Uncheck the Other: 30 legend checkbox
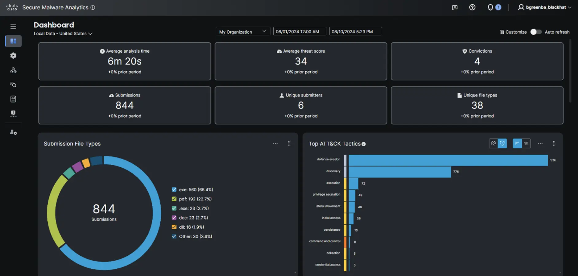Image resolution: width=578 pixels, height=276 pixels. (x=174, y=236)
